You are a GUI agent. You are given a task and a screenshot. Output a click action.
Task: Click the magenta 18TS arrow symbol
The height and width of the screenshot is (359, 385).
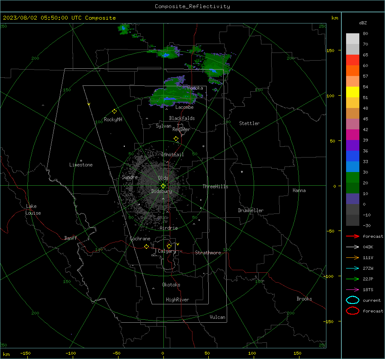pyautogui.click(x=352, y=290)
